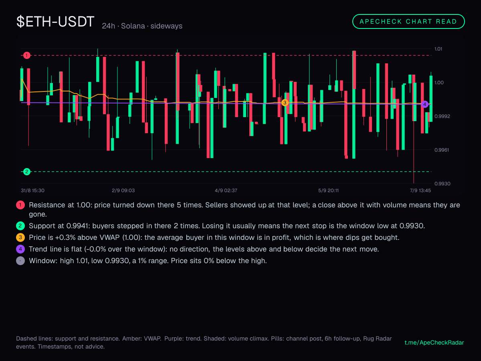Click the gray dot badge beside the Window note
This screenshot has width=481, height=361.
(x=20, y=261)
